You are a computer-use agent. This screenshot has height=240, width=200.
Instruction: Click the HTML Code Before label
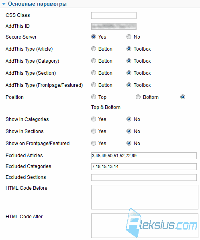pos(27,188)
